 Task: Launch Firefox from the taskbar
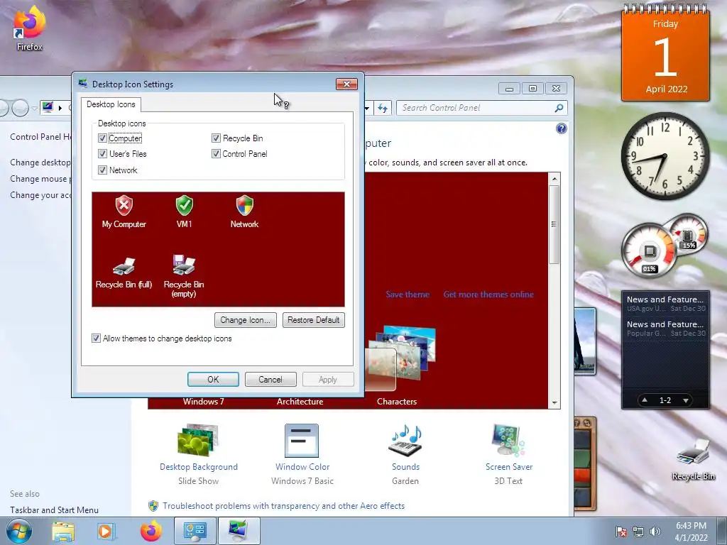click(x=151, y=531)
